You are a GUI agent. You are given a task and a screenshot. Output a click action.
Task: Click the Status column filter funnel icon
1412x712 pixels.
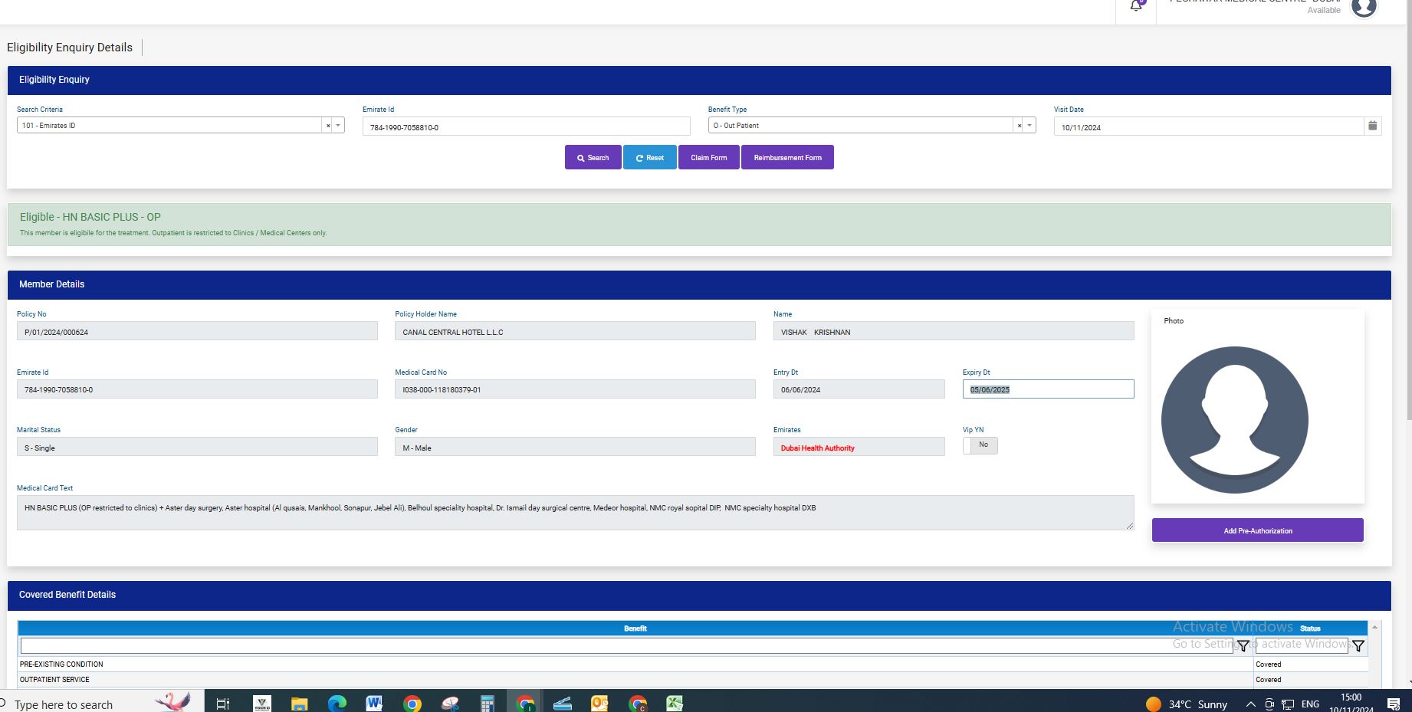pos(1358,646)
